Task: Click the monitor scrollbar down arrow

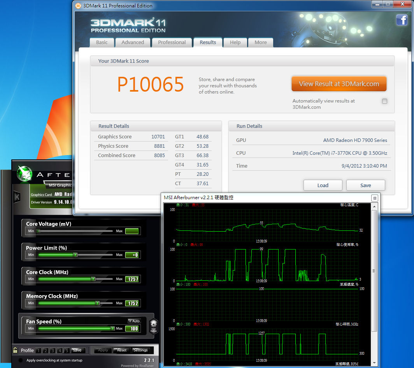Action: 374,363
